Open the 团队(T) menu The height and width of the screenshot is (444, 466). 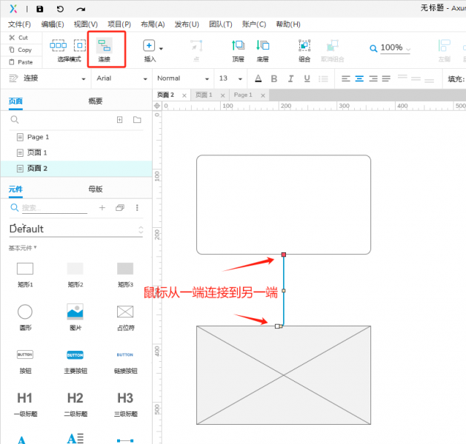pyautogui.click(x=221, y=24)
